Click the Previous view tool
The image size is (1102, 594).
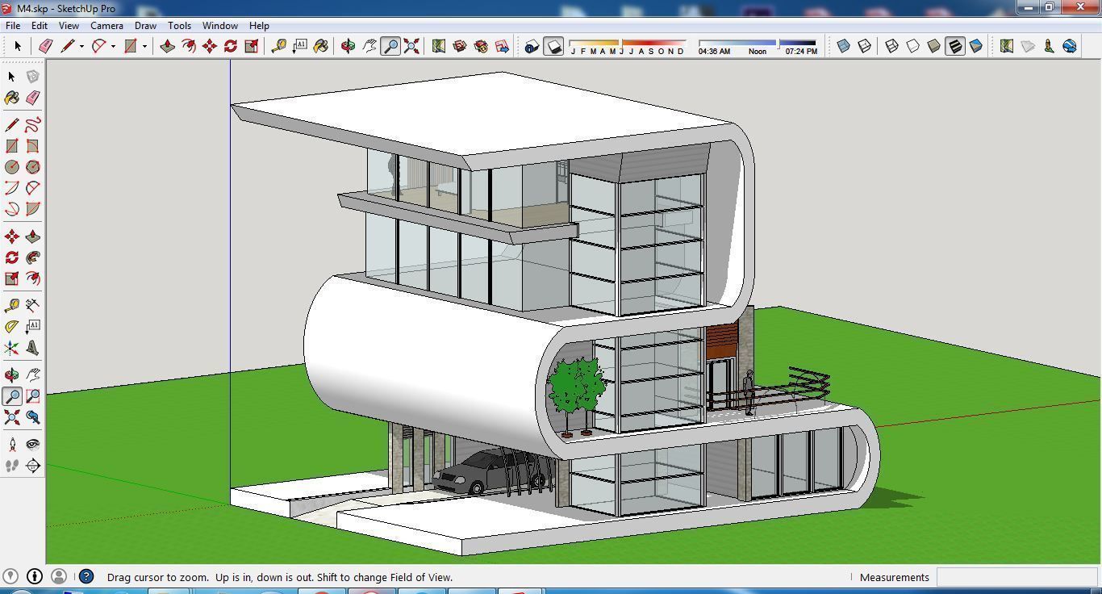[x=32, y=417]
